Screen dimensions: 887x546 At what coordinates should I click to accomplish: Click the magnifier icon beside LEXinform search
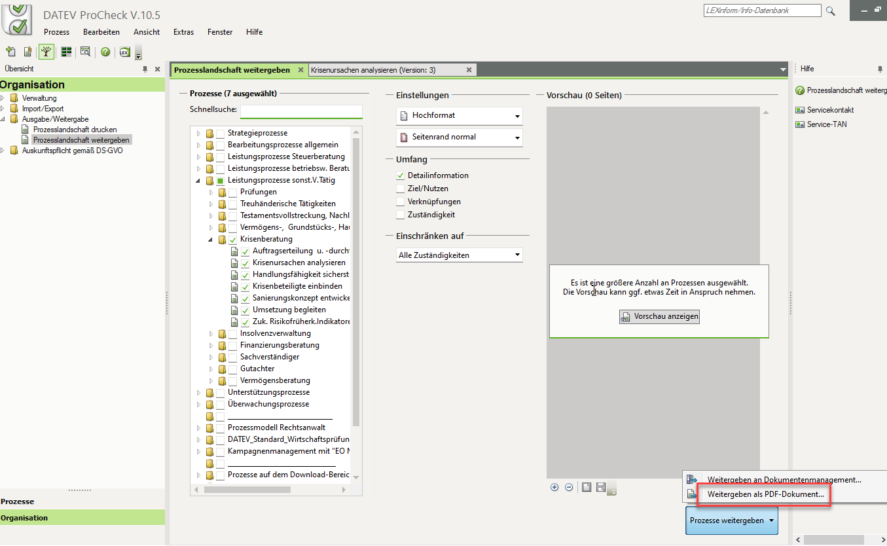coord(831,10)
